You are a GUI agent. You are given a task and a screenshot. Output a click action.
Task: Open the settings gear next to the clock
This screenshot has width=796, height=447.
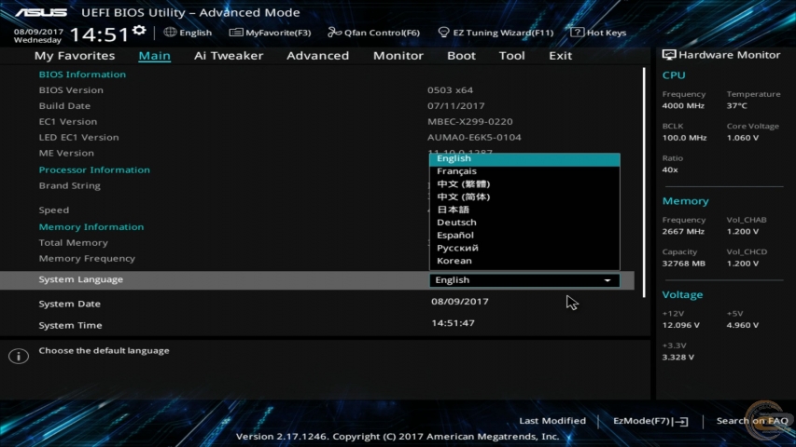point(139,31)
